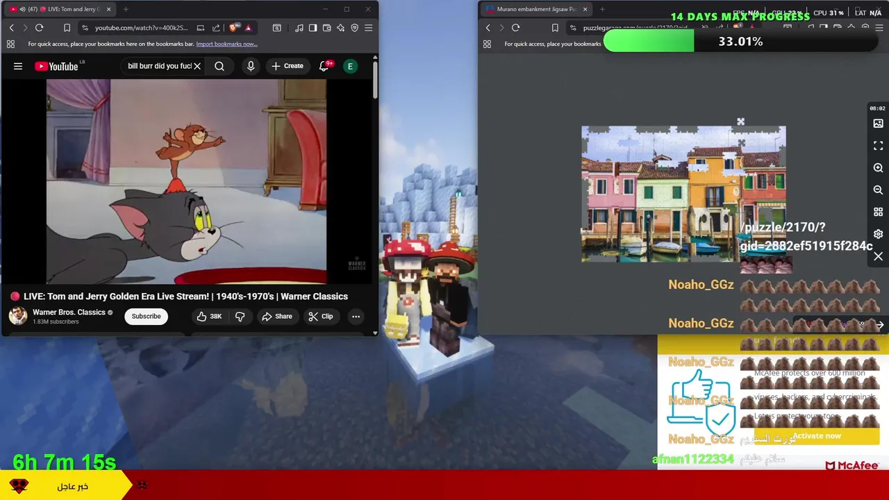The image size is (889, 500).
Task: Click the loose puzzle piece above the picture
Action: click(x=740, y=122)
